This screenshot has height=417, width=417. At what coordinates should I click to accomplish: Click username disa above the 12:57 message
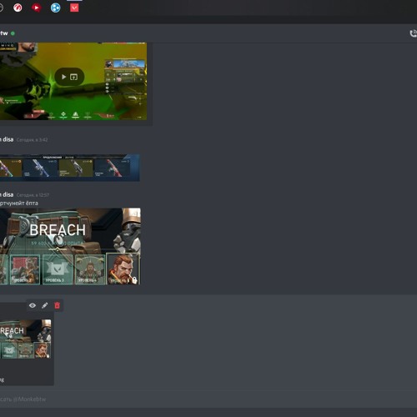click(8, 194)
